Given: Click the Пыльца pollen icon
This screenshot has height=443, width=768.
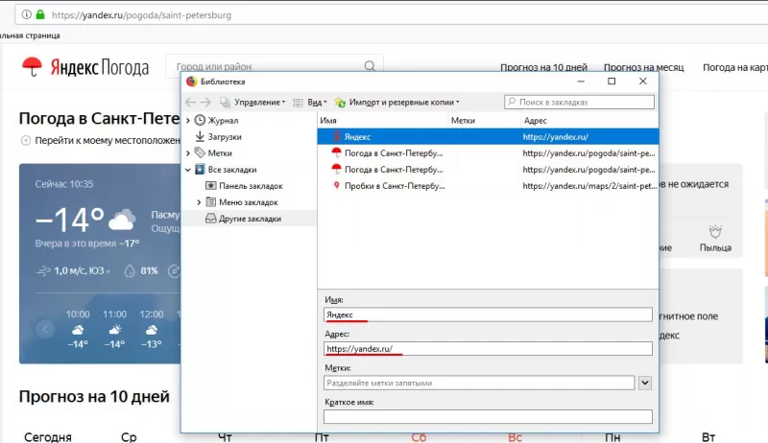Looking at the screenshot, I should click(715, 231).
